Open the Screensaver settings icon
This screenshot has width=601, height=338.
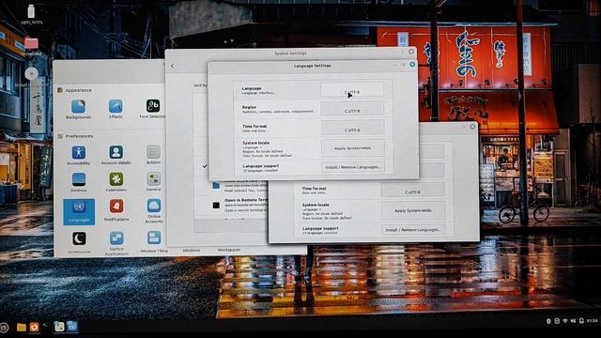(79, 243)
